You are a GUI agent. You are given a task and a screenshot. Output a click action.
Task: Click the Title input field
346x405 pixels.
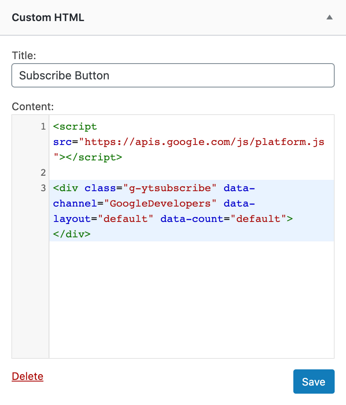[x=173, y=75]
